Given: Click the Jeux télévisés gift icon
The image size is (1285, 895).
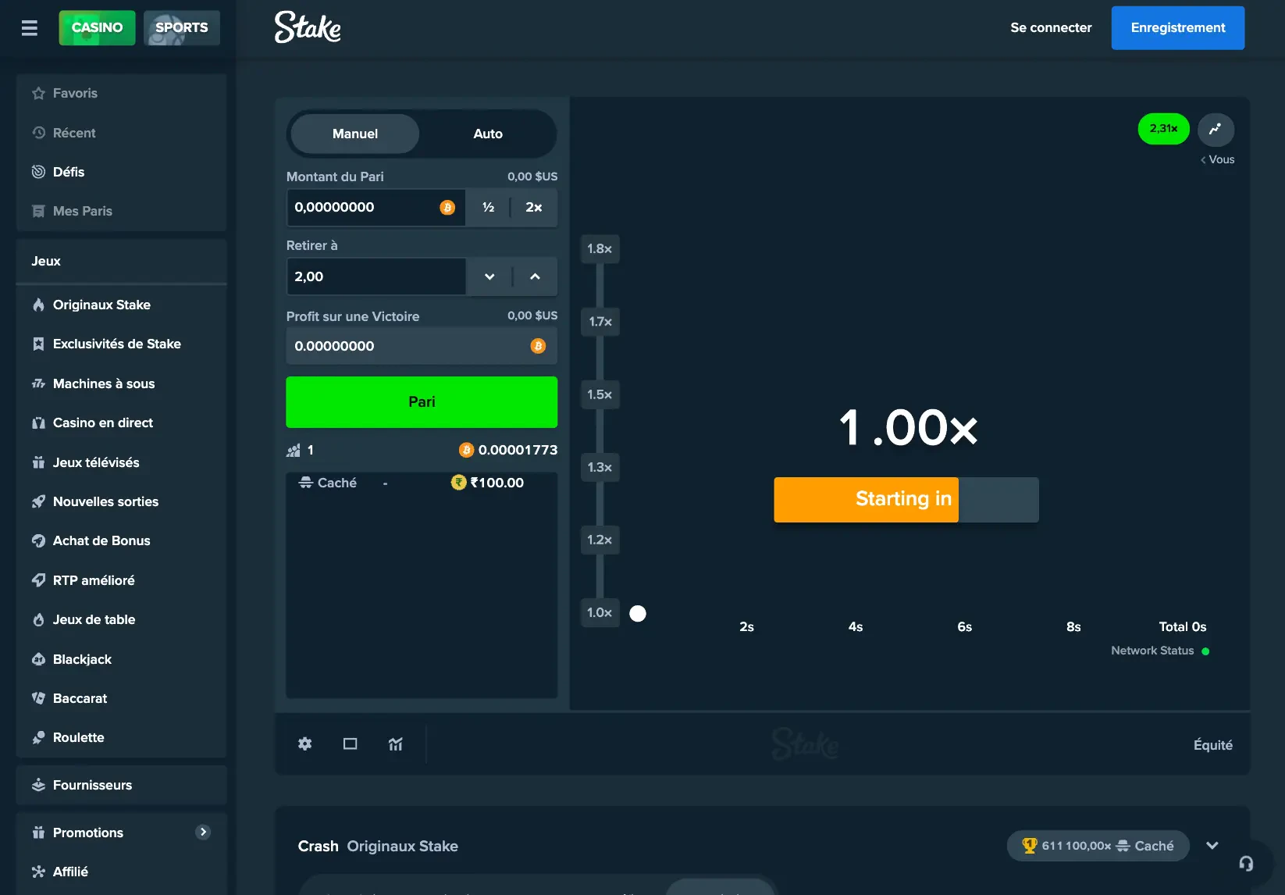Looking at the screenshot, I should [38, 462].
